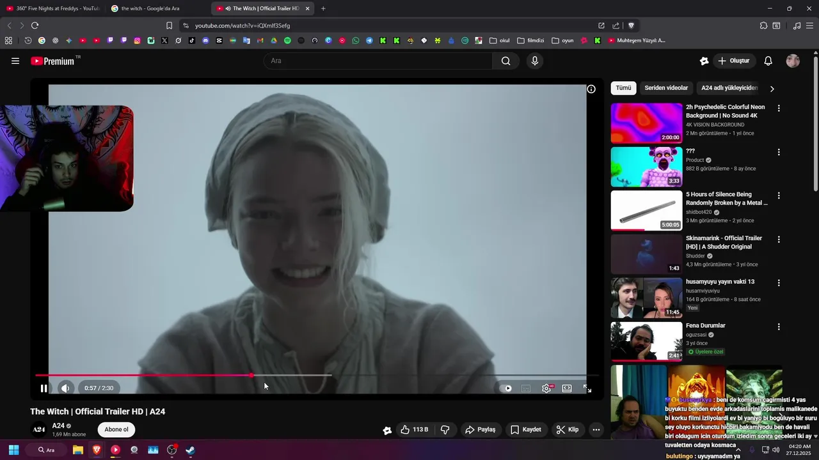The height and width of the screenshot is (460, 819).
Task: Bookmark this page icon in address bar
Action: pos(169,26)
